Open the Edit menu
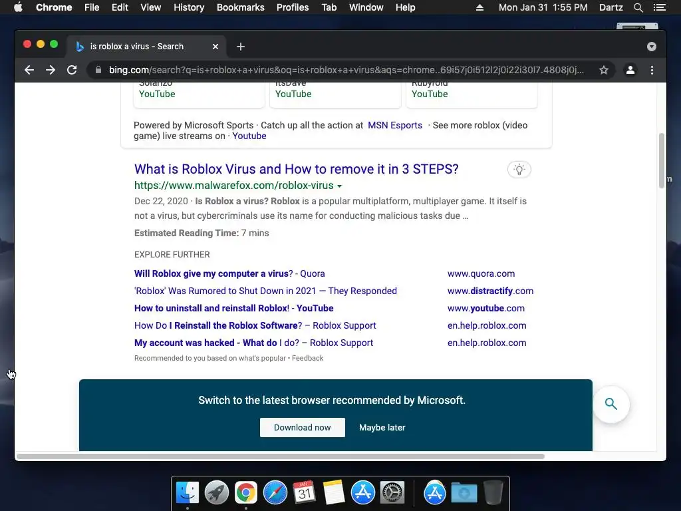 (120, 7)
